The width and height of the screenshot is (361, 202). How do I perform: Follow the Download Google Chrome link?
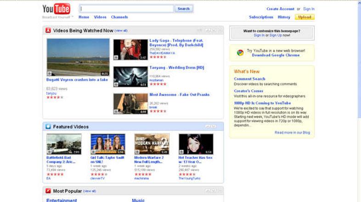(276, 55)
